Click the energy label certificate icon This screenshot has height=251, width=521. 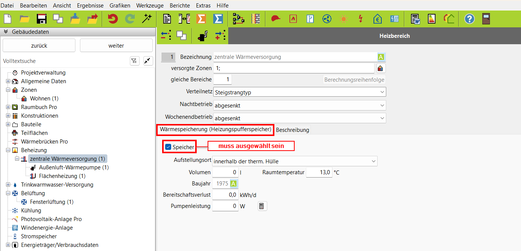(432, 19)
